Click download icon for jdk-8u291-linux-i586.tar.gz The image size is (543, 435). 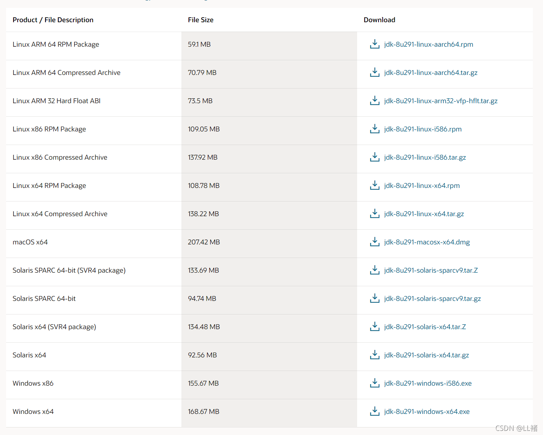click(374, 157)
